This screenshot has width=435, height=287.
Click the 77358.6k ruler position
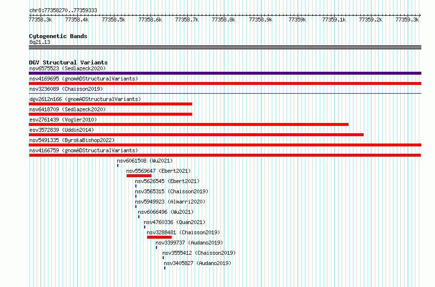(x=150, y=20)
